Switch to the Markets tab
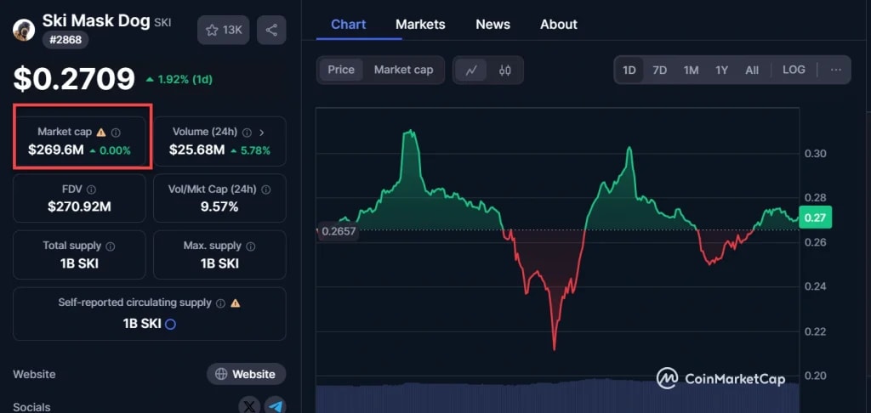Viewport: 871px width, 413px height. tap(420, 24)
